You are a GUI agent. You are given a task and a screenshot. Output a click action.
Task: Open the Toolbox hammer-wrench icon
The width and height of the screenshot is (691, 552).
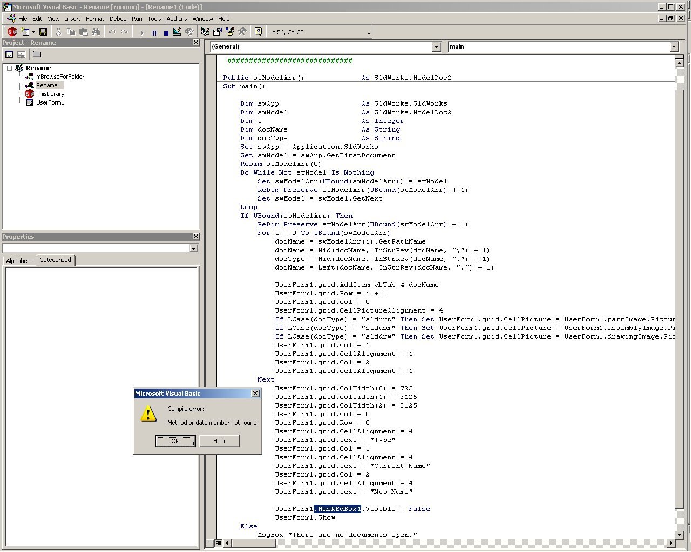242,32
